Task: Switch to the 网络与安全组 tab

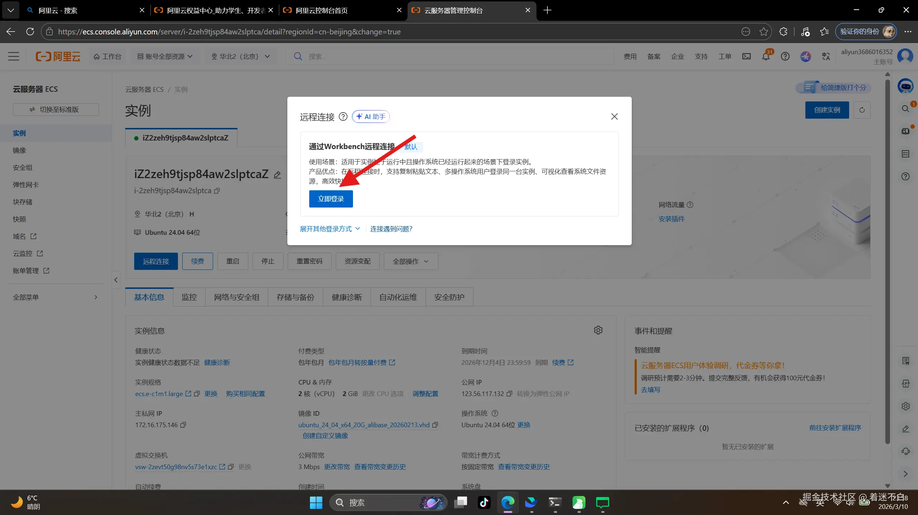Action: (x=236, y=297)
